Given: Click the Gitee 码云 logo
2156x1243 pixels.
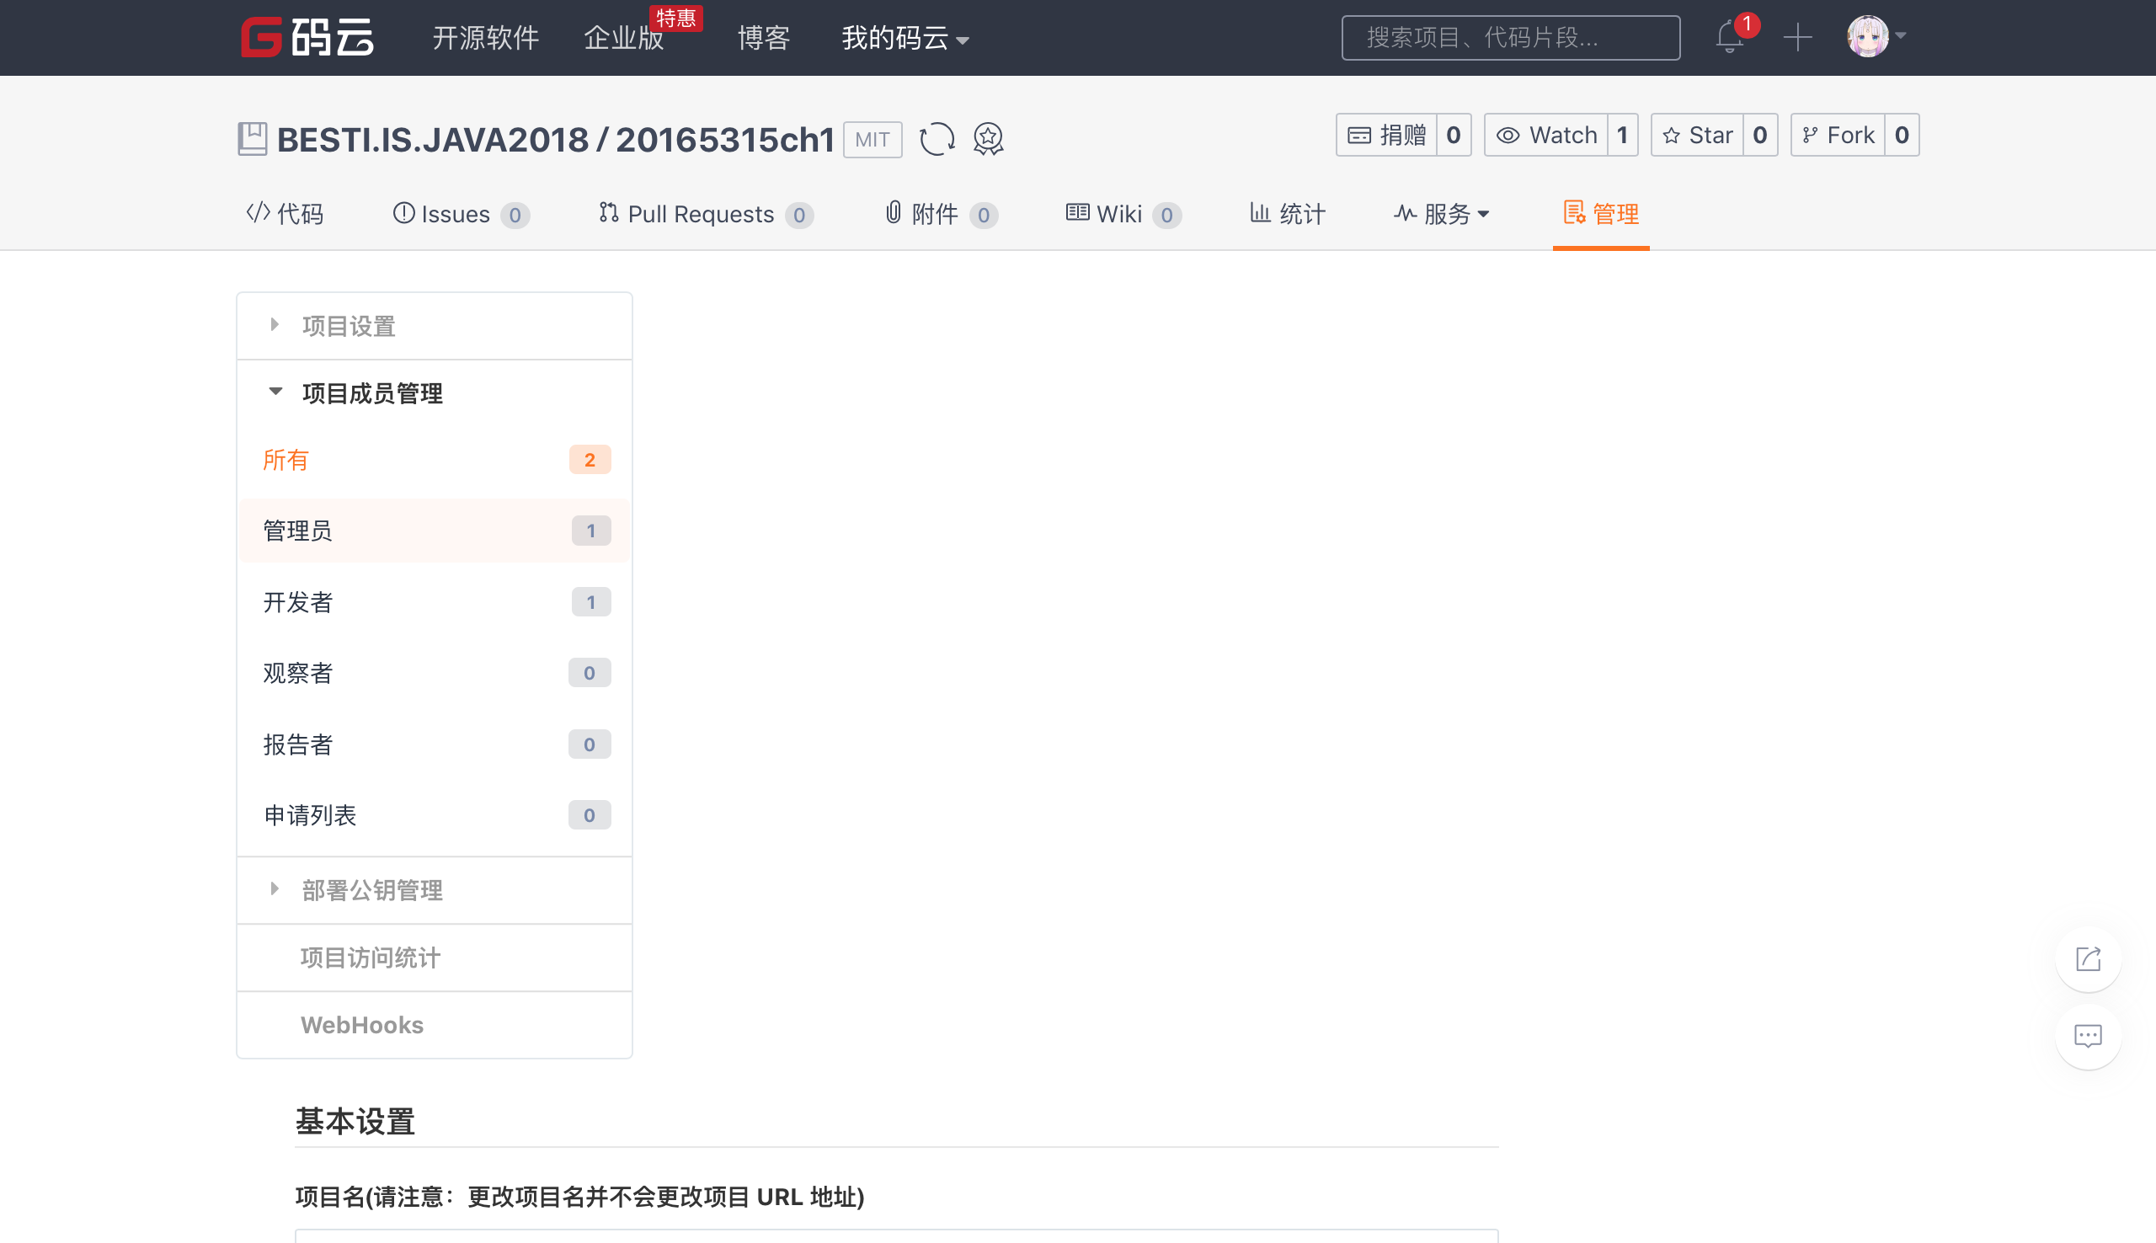Looking at the screenshot, I should tap(307, 38).
